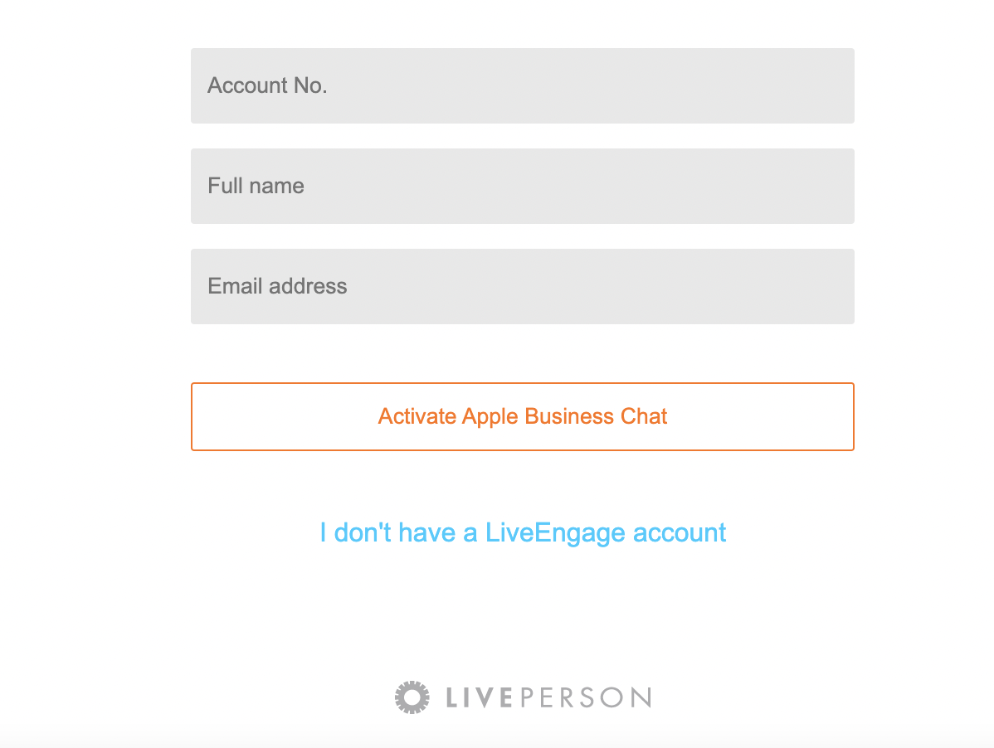The height and width of the screenshot is (748, 994).
Task: Activate Apple Business Chat button
Action: click(523, 417)
